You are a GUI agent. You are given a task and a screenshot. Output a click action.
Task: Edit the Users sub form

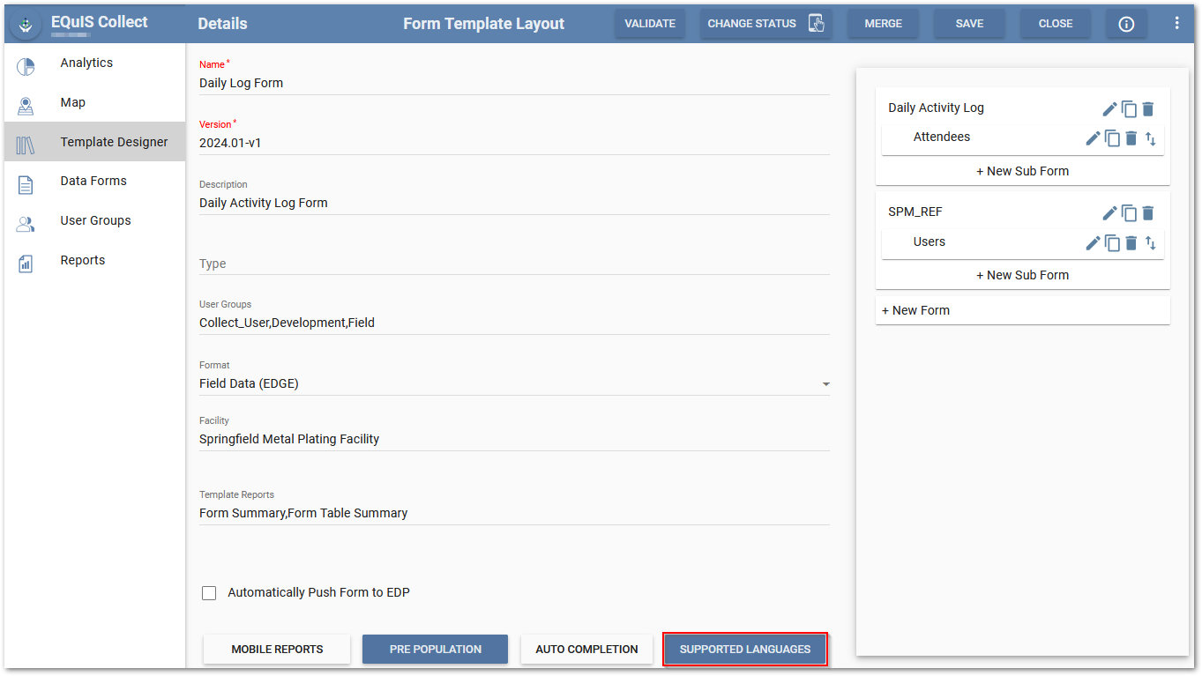1093,243
